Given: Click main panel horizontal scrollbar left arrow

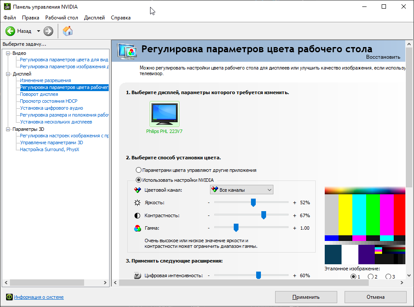Looking at the screenshot, I should (x=116, y=282).
